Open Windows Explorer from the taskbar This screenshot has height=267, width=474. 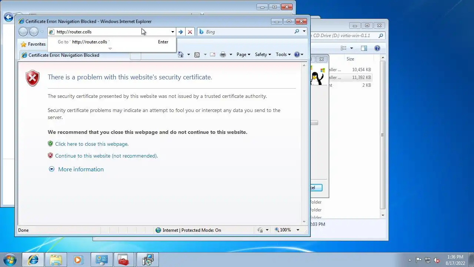[x=56, y=260]
